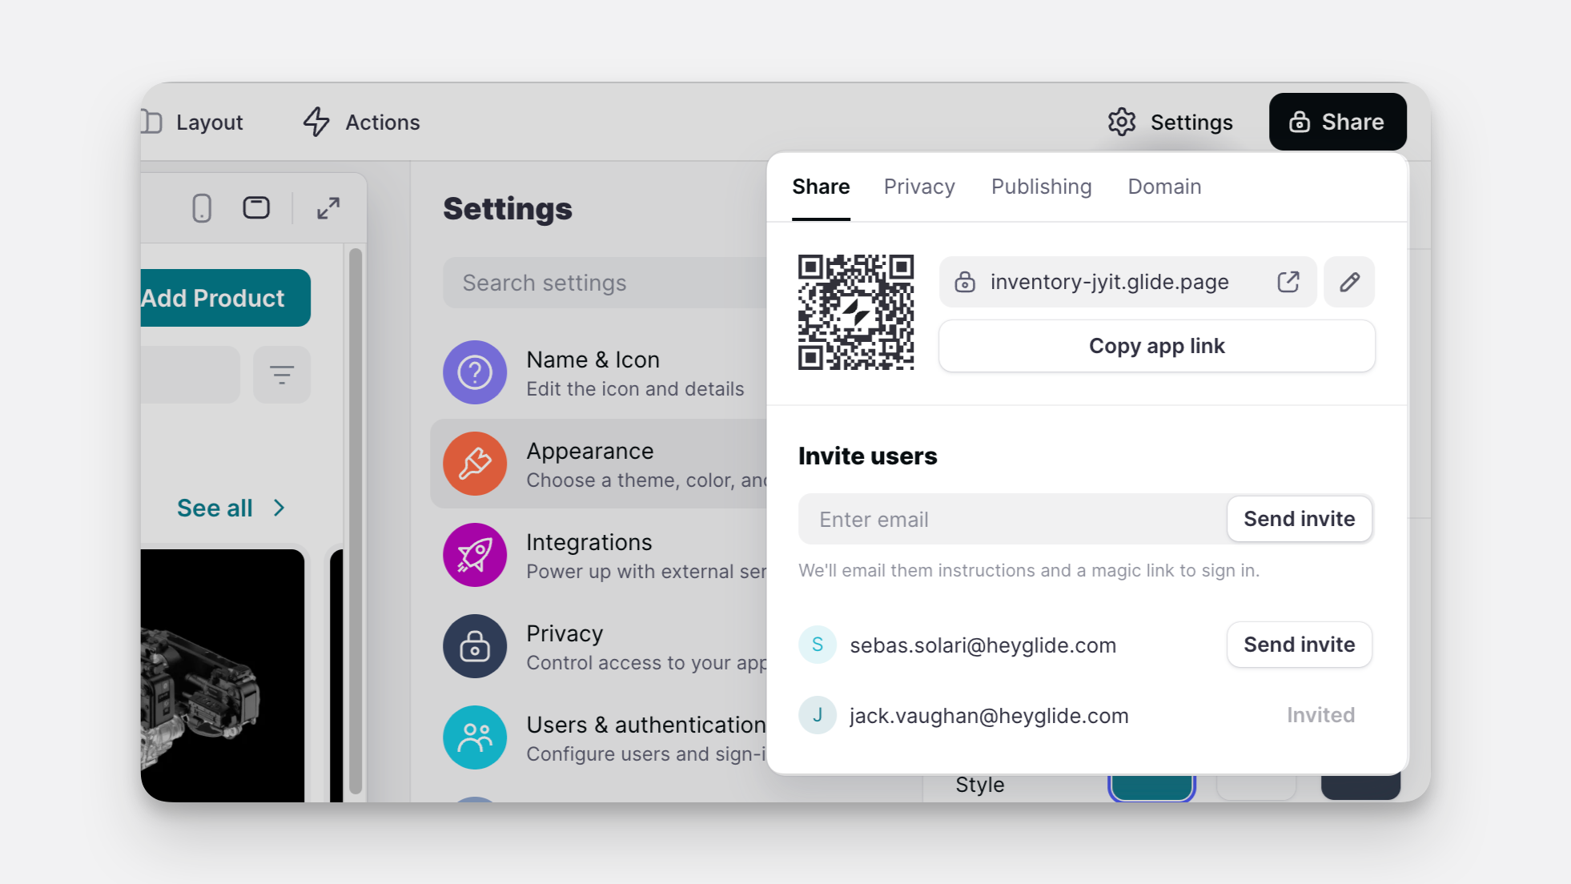1571x884 pixels.
Task: Open the product filter options
Action: (282, 374)
